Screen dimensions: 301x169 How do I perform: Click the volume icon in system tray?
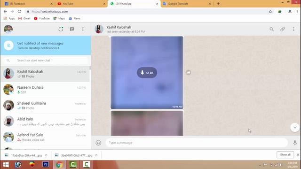281,165
